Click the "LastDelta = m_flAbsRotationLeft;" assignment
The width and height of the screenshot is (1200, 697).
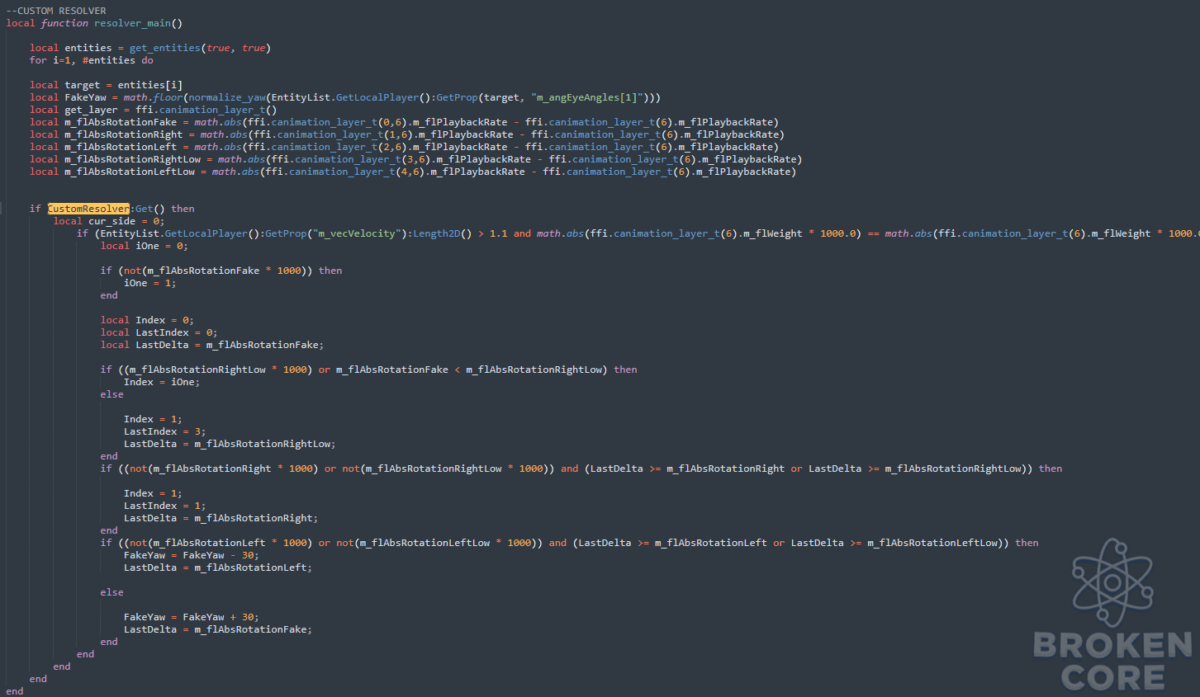218,567
